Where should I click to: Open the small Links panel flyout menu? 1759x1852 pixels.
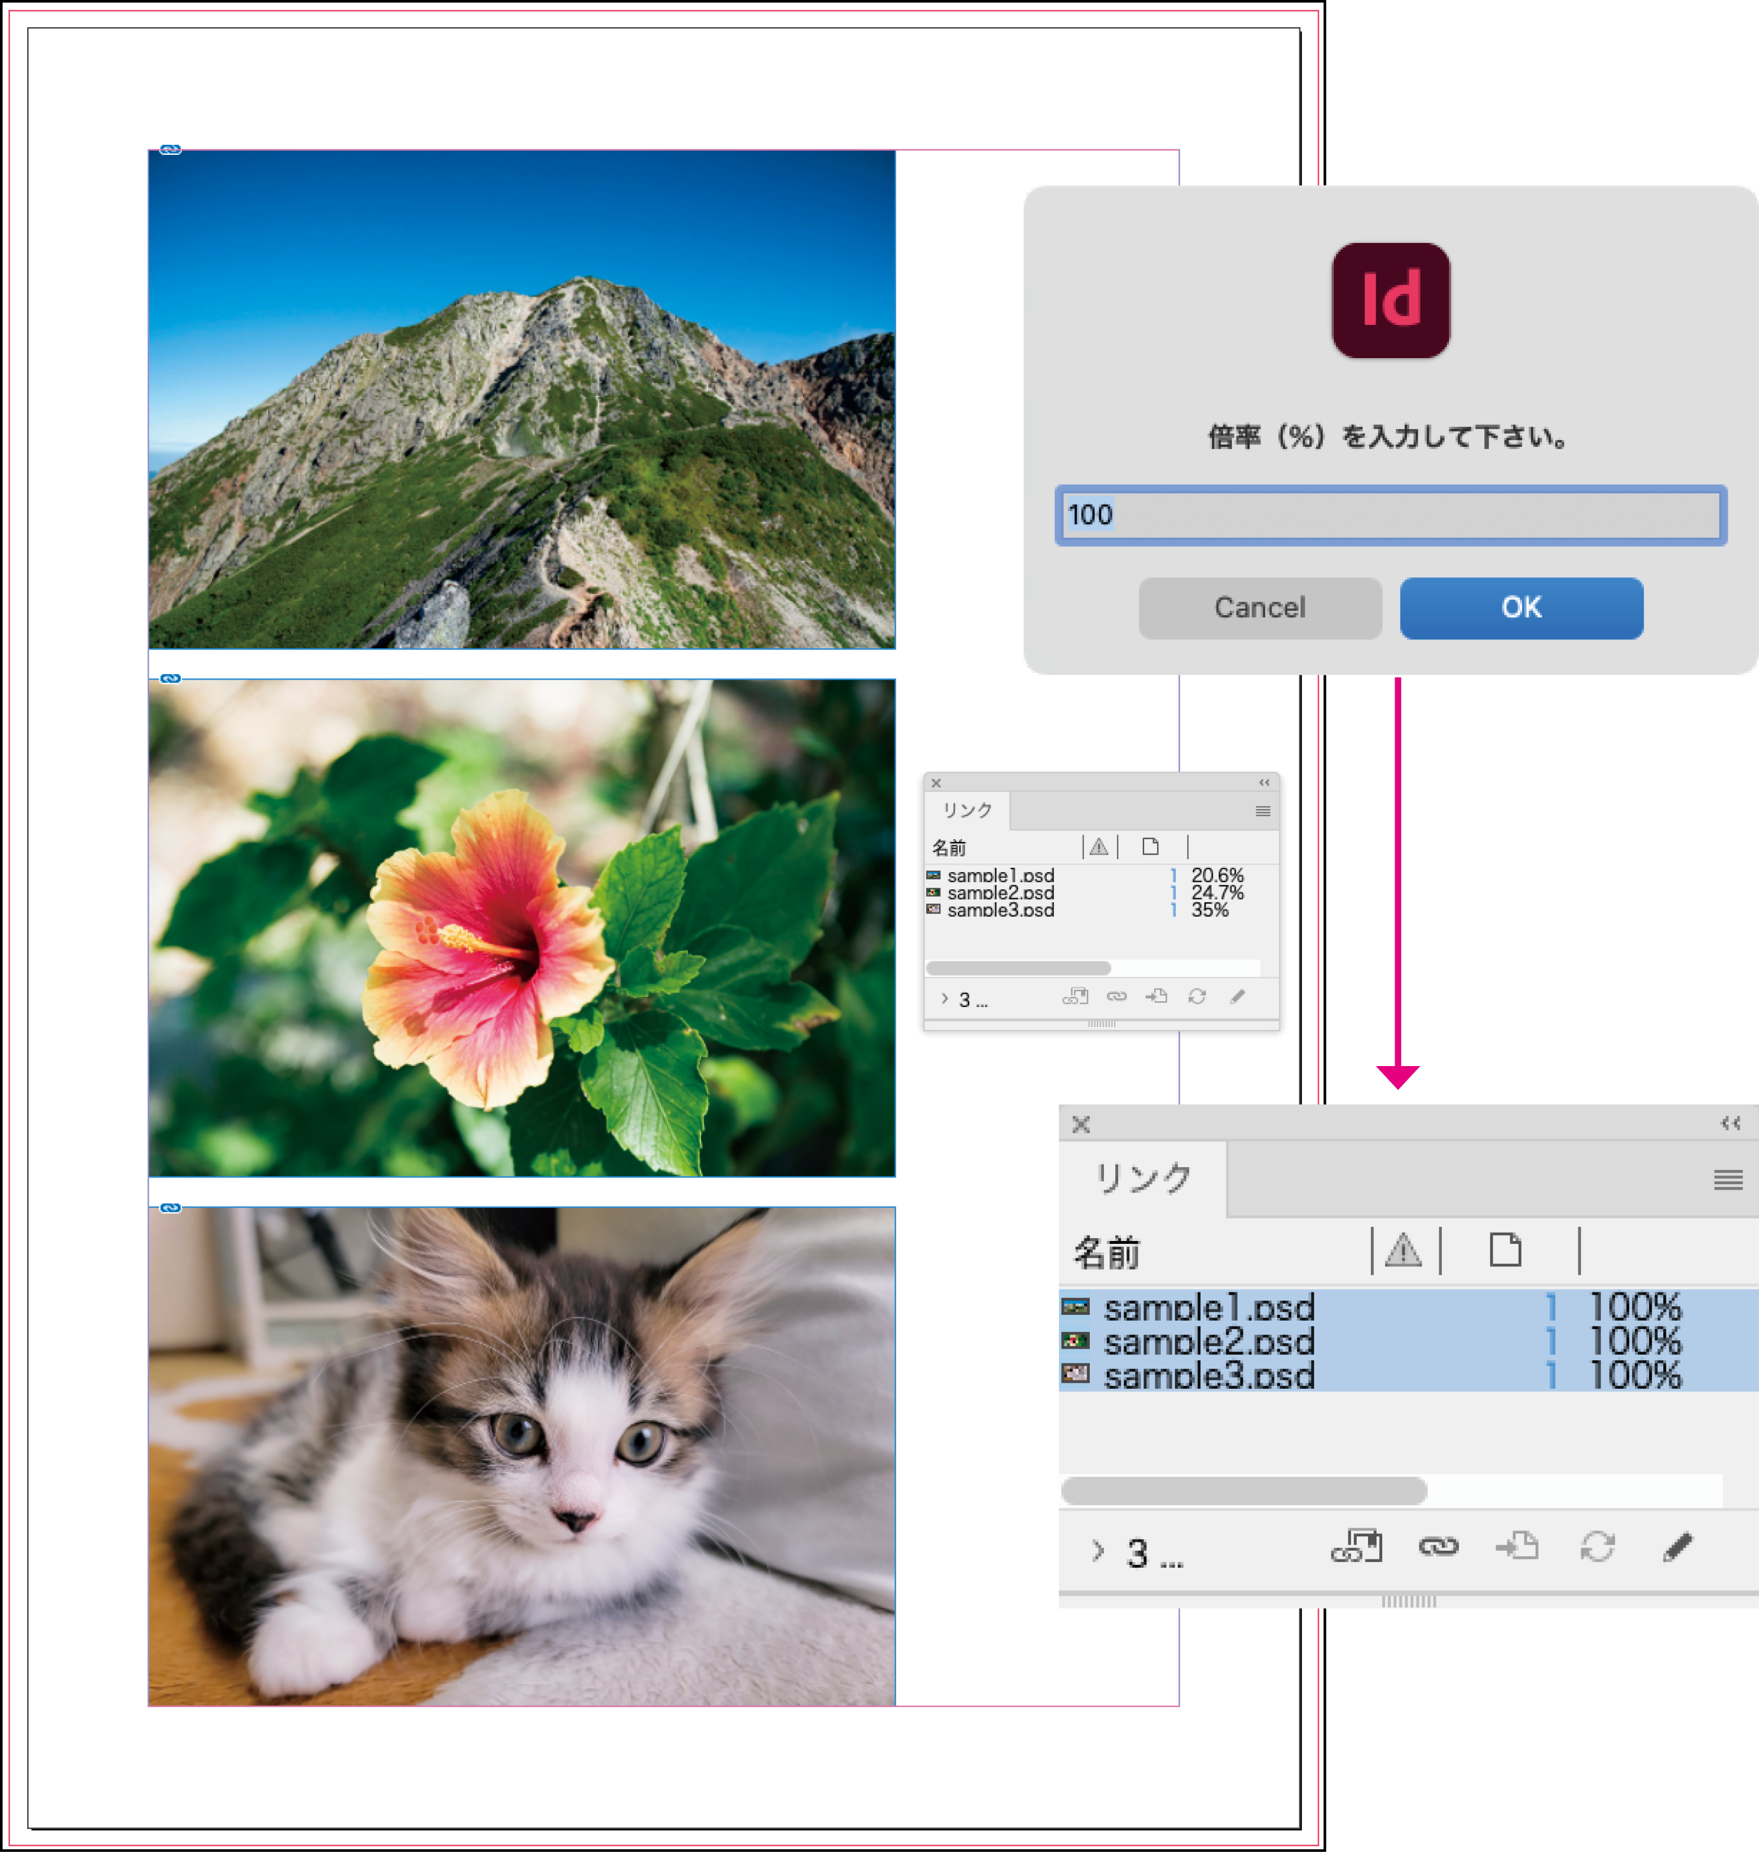pos(1263,811)
